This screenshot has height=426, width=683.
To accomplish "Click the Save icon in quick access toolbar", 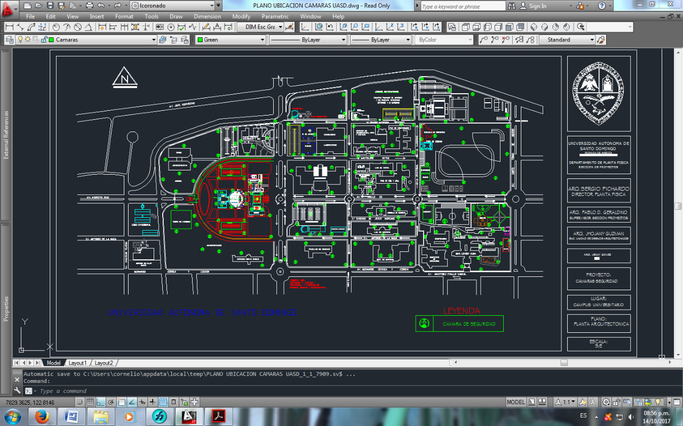I will coord(50,6).
